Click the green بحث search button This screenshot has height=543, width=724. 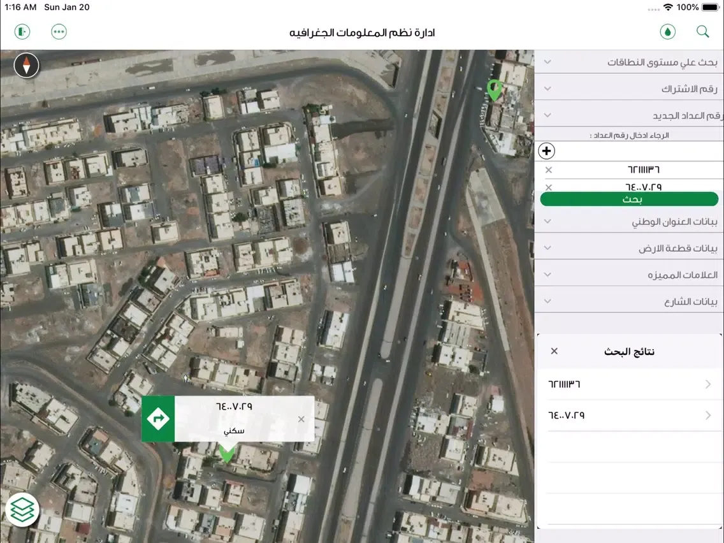[x=629, y=199]
